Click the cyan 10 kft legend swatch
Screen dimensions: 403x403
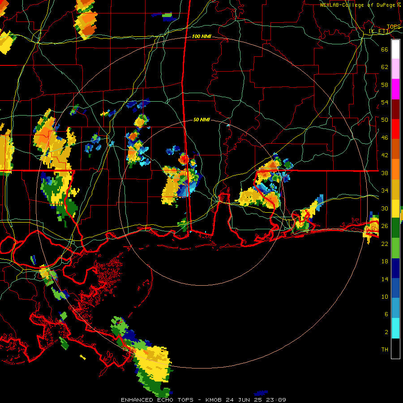pos(395,328)
